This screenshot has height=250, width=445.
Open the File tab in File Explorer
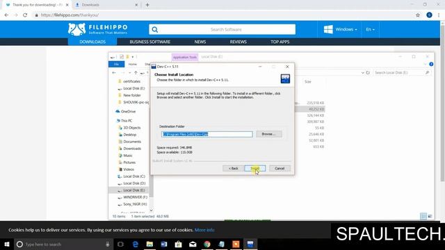coord(116,64)
